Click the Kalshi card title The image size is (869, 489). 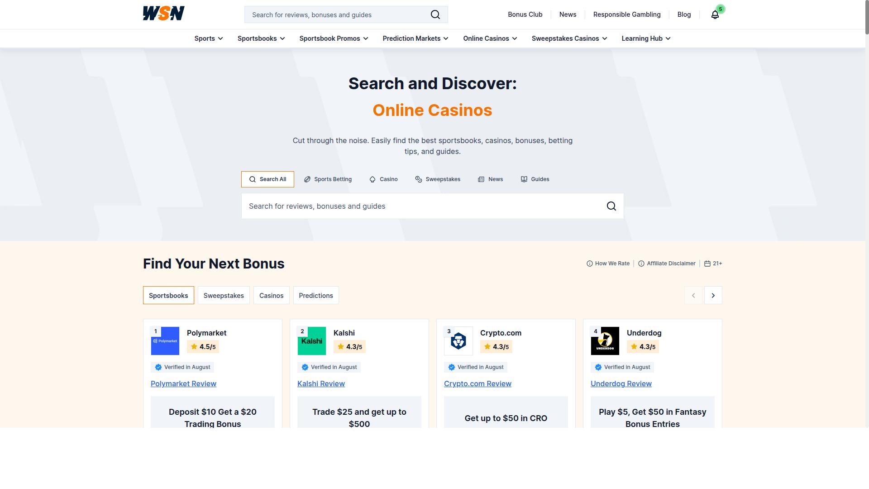click(344, 333)
